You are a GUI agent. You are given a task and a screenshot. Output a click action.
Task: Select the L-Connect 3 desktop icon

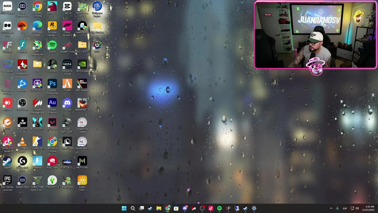[52, 66]
